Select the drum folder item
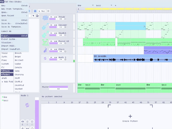The height and width of the screenshot is (129, 172). pos(4,78)
